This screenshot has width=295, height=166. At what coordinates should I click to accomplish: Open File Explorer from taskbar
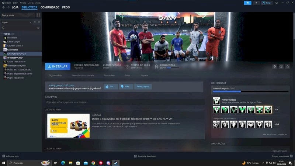coord(70,163)
